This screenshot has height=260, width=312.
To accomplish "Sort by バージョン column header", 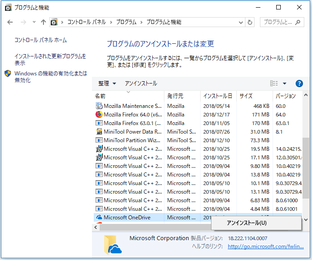I will click(x=288, y=96).
